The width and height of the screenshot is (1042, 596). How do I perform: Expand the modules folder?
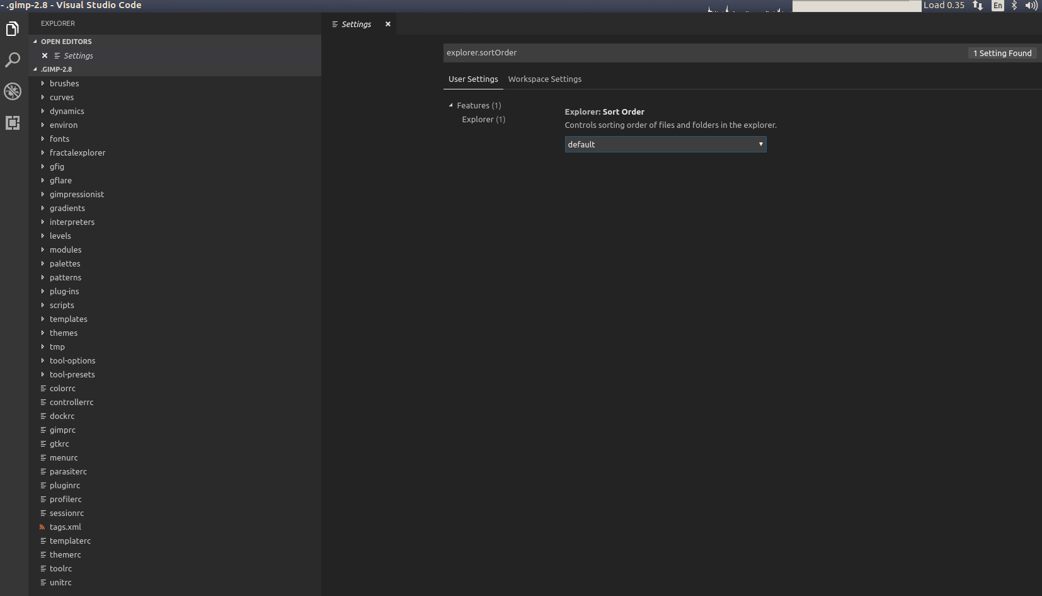[175, 249]
